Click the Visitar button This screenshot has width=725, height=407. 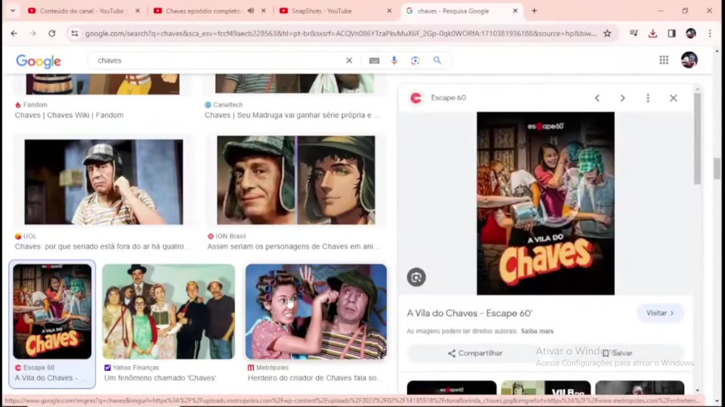[660, 313]
